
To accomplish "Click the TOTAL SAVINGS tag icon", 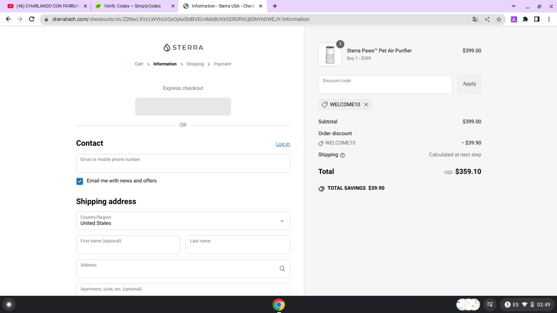I will click(x=322, y=189).
